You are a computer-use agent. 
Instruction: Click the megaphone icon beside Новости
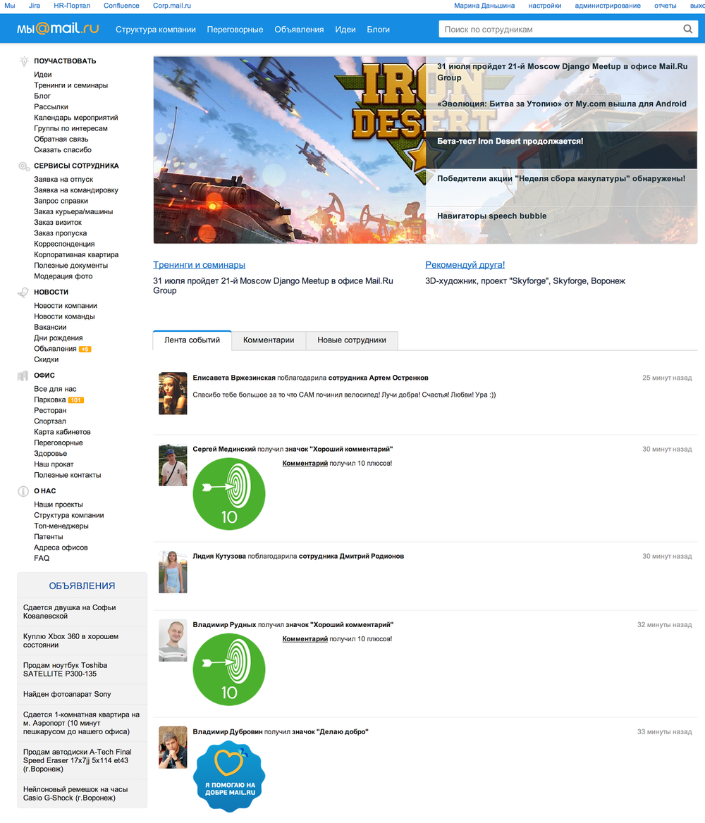pyautogui.click(x=23, y=292)
